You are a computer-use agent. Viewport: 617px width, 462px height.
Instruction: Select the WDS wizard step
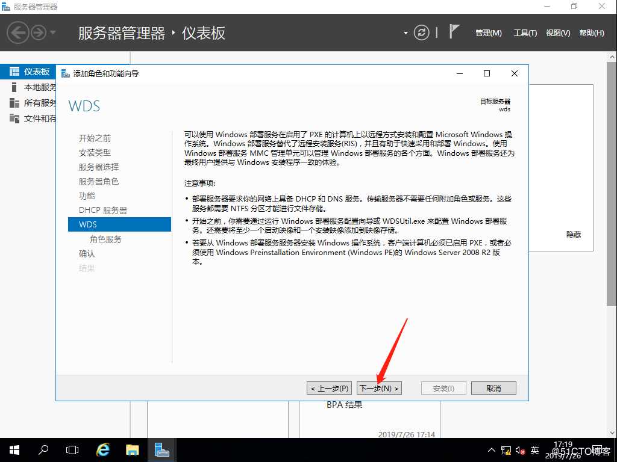coord(120,224)
